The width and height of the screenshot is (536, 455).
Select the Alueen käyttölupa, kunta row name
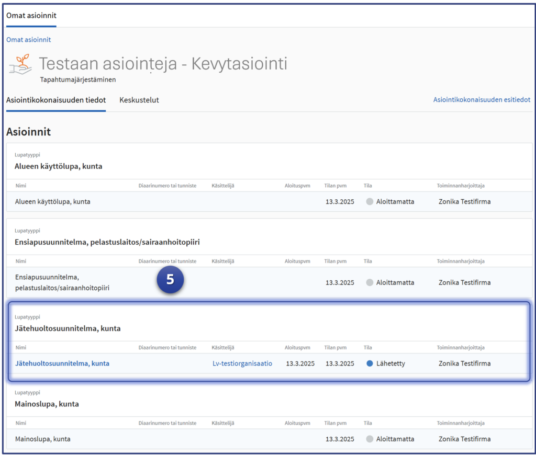(52, 201)
